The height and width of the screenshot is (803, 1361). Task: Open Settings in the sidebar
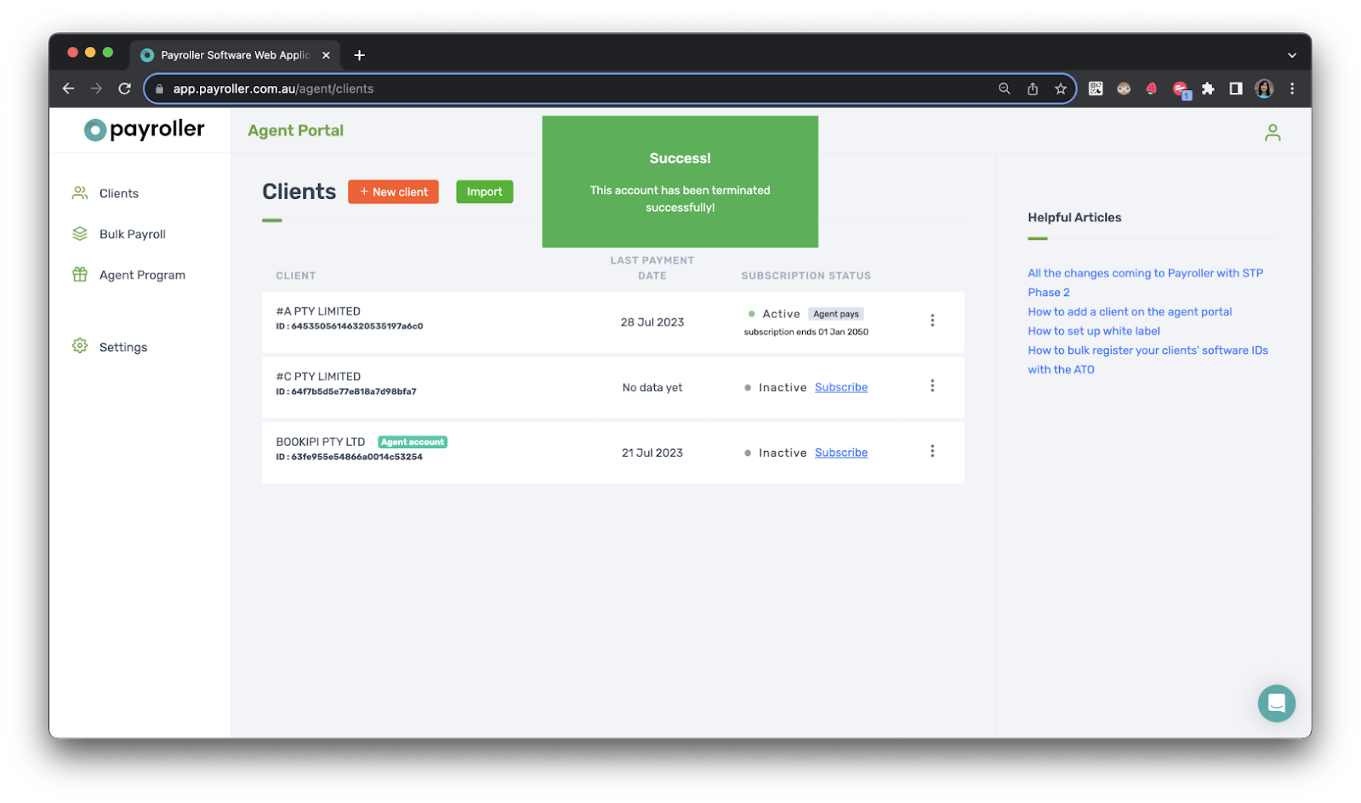[110, 347]
